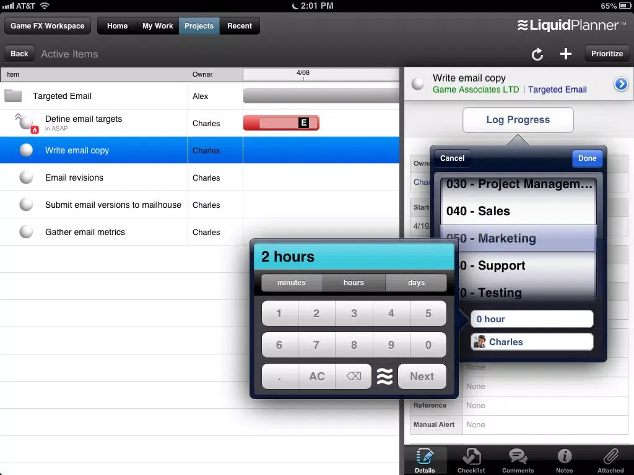Open the Log Progress button
This screenshot has height=475, width=634.
tap(518, 119)
